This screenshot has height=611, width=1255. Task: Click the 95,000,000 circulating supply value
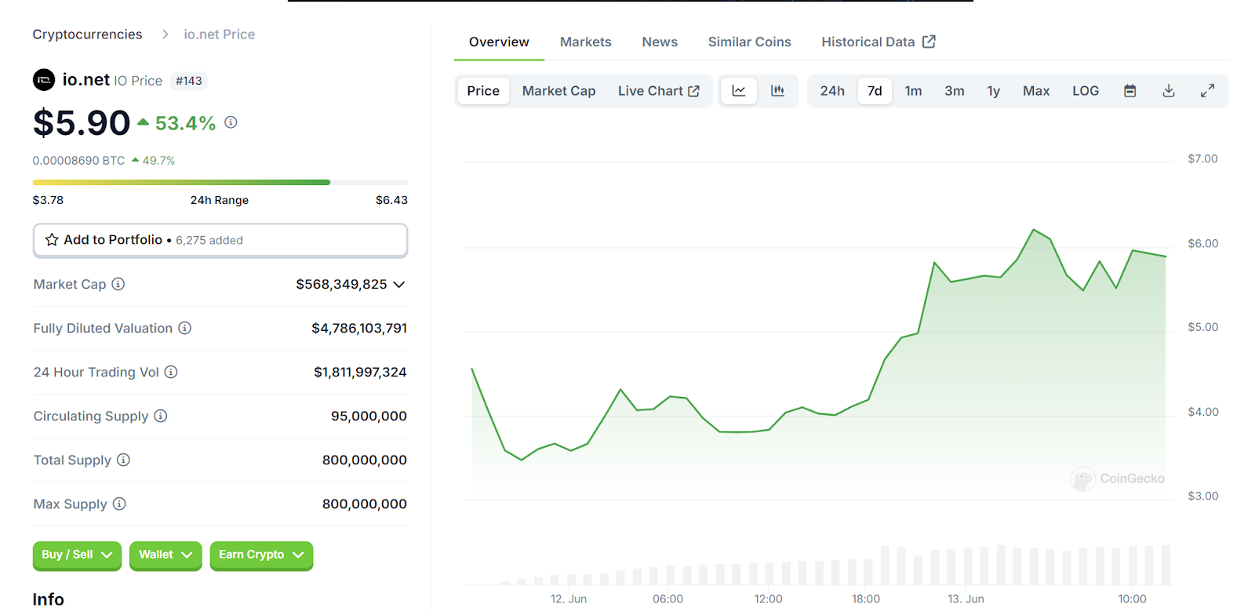coord(369,416)
